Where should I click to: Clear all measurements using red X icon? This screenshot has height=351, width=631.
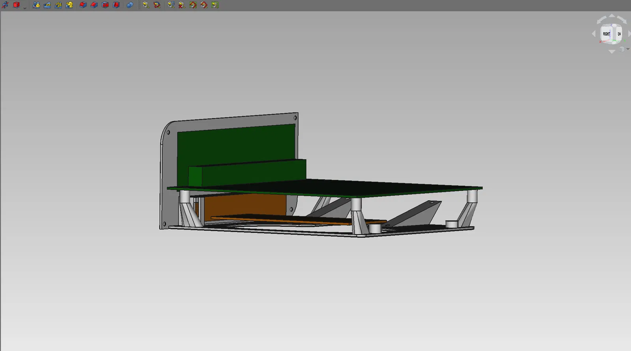pyautogui.click(x=182, y=5)
